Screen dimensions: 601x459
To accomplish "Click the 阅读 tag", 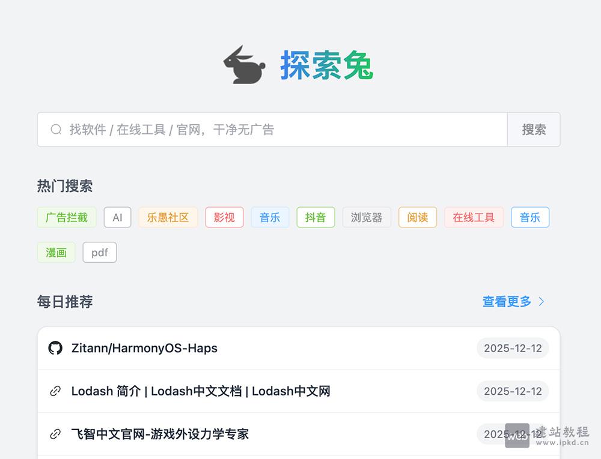I will (417, 217).
